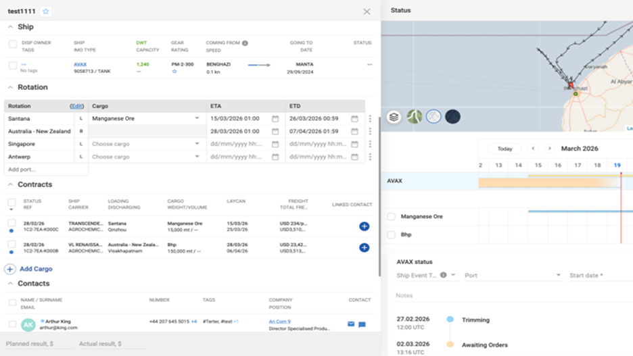Click the favorite star next to test1111
The width and height of the screenshot is (633, 356).
click(46, 11)
